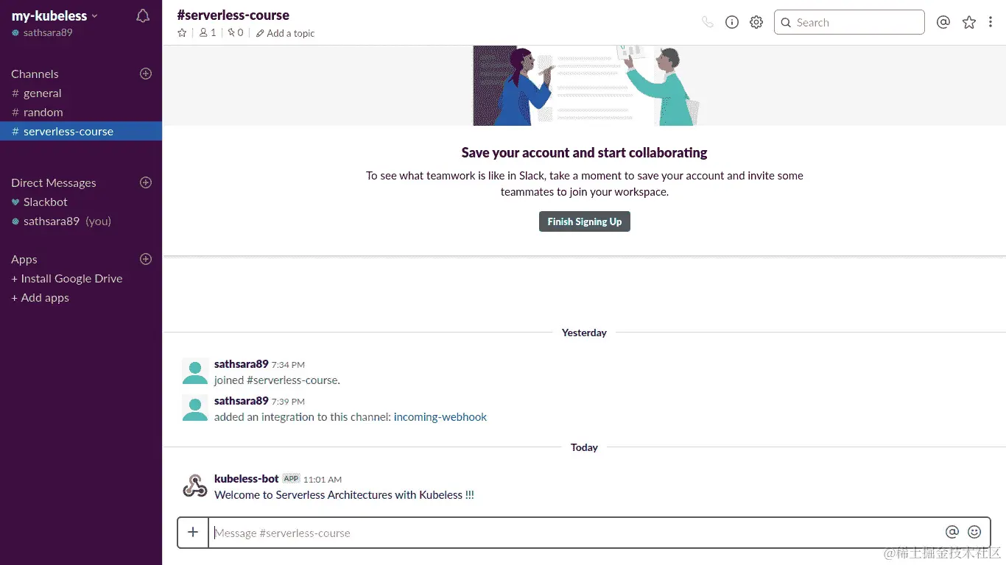The width and height of the screenshot is (1006, 565).
Task: Click the notifications bell icon
Action: pyautogui.click(x=143, y=16)
